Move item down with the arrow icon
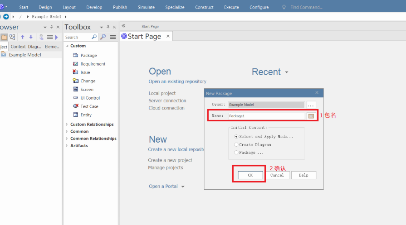 click(x=31, y=37)
